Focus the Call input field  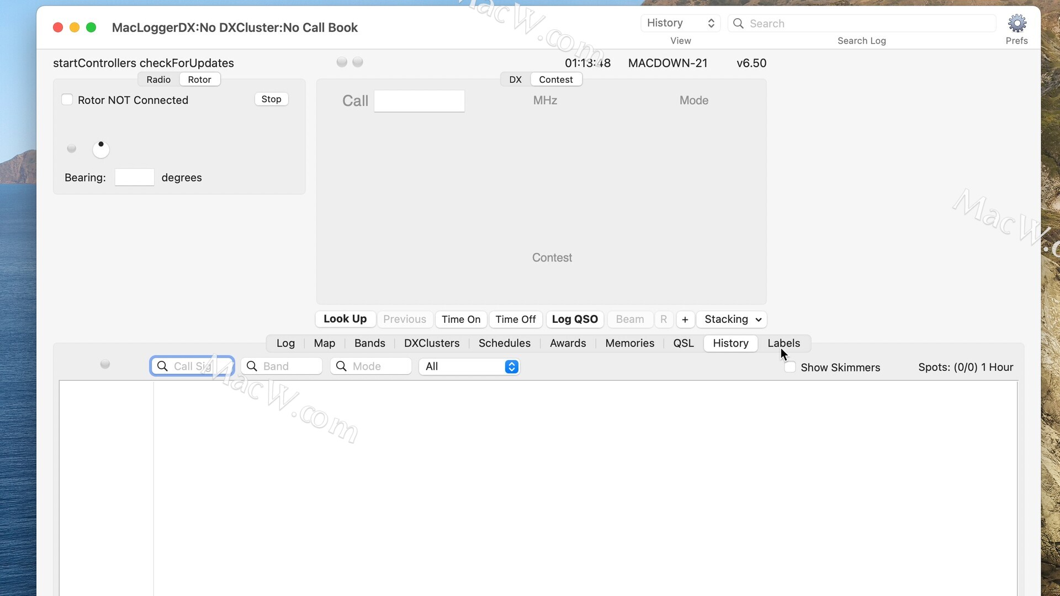point(420,101)
